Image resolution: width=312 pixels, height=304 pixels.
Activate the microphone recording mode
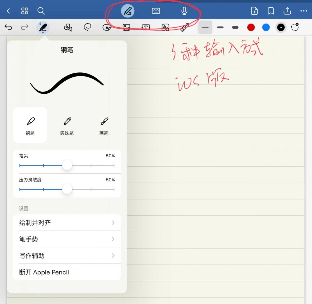[x=184, y=11]
